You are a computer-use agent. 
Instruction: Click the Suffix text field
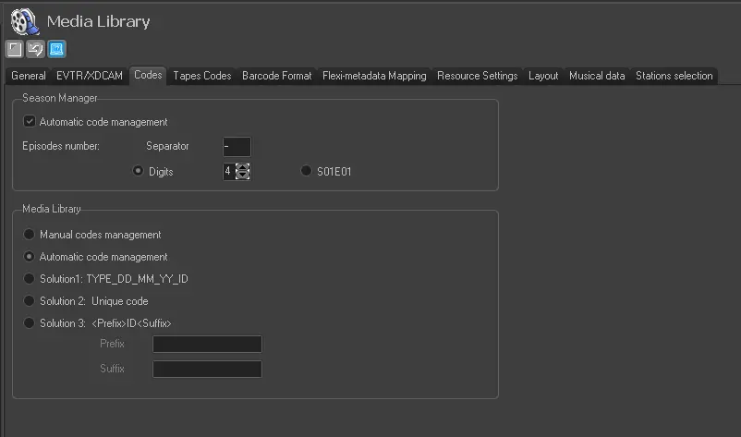(207, 370)
